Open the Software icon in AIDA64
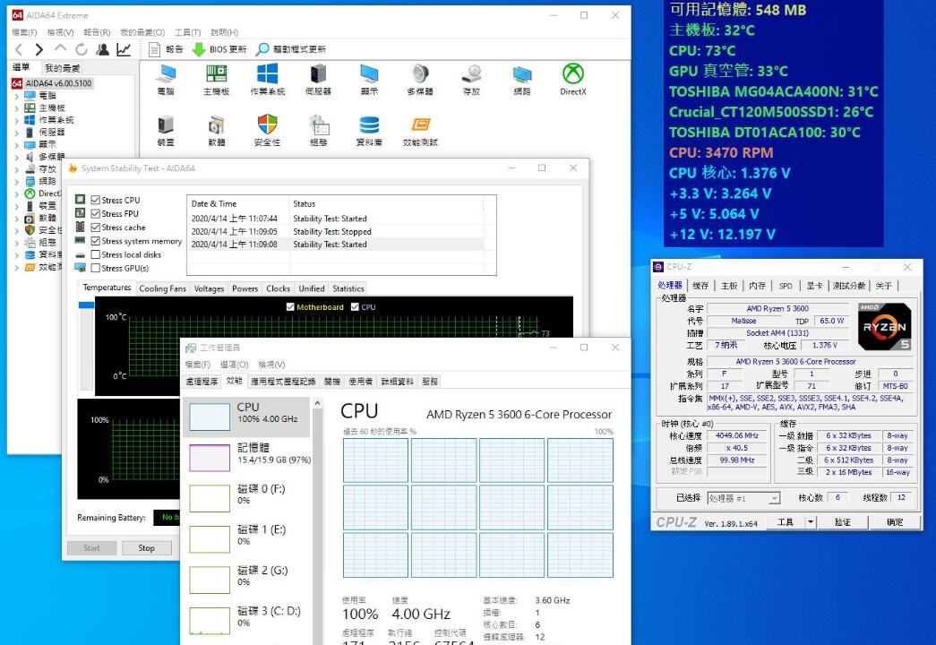The image size is (936, 645). (x=216, y=131)
